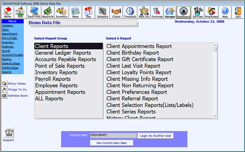Viewport: 245px width, 152px height.
Task: Select General Ledger Reports group
Action: [x=69, y=53]
